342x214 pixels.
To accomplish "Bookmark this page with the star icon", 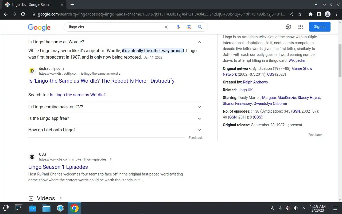I will [300, 14].
